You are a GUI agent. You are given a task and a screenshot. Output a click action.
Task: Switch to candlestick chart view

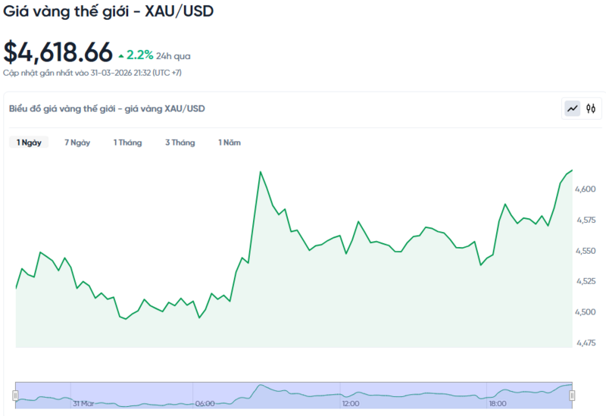pyautogui.click(x=591, y=109)
